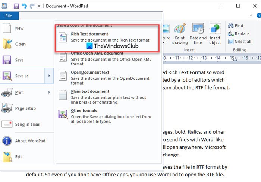Open the Customize Quick Access Toolbar dropdown
The height and width of the screenshot is (182, 261).
coord(39,6)
